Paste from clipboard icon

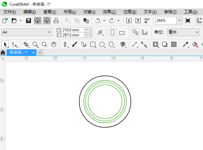click(x=86, y=21)
